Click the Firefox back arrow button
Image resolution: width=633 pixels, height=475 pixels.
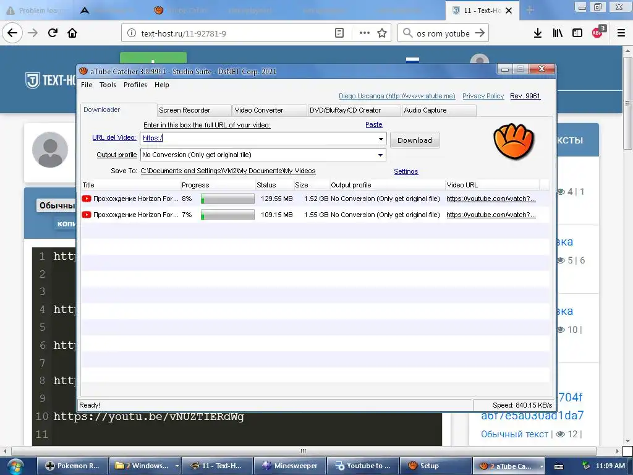click(x=12, y=33)
